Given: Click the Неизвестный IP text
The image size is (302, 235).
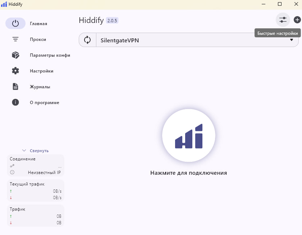Looking at the screenshot, I should pos(44,173).
